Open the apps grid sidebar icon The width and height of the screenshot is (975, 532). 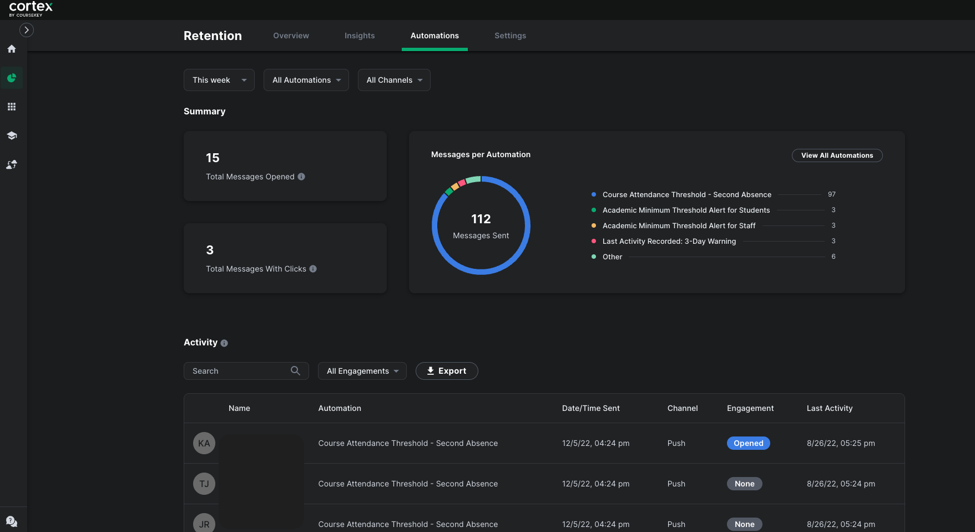[12, 107]
